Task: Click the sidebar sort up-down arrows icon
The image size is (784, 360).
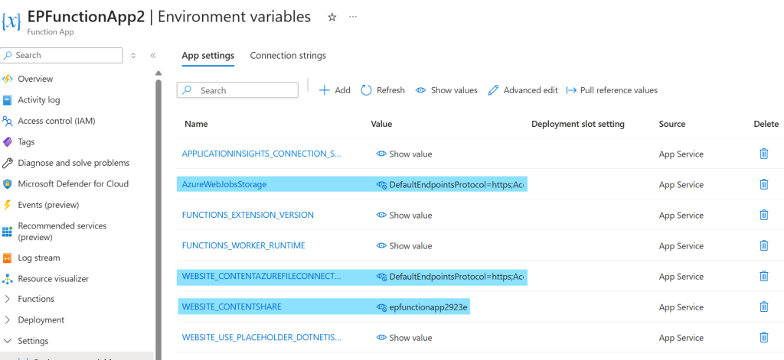Action: pos(133,56)
